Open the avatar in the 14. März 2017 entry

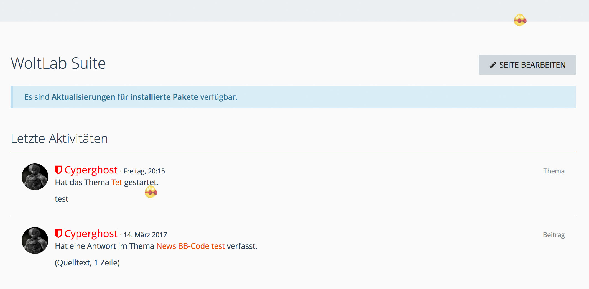pyautogui.click(x=35, y=241)
